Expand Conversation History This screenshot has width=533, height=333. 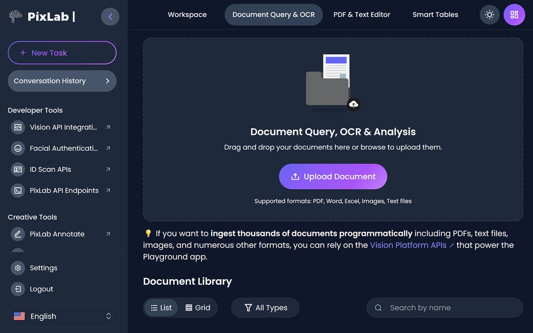tap(62, 81)
